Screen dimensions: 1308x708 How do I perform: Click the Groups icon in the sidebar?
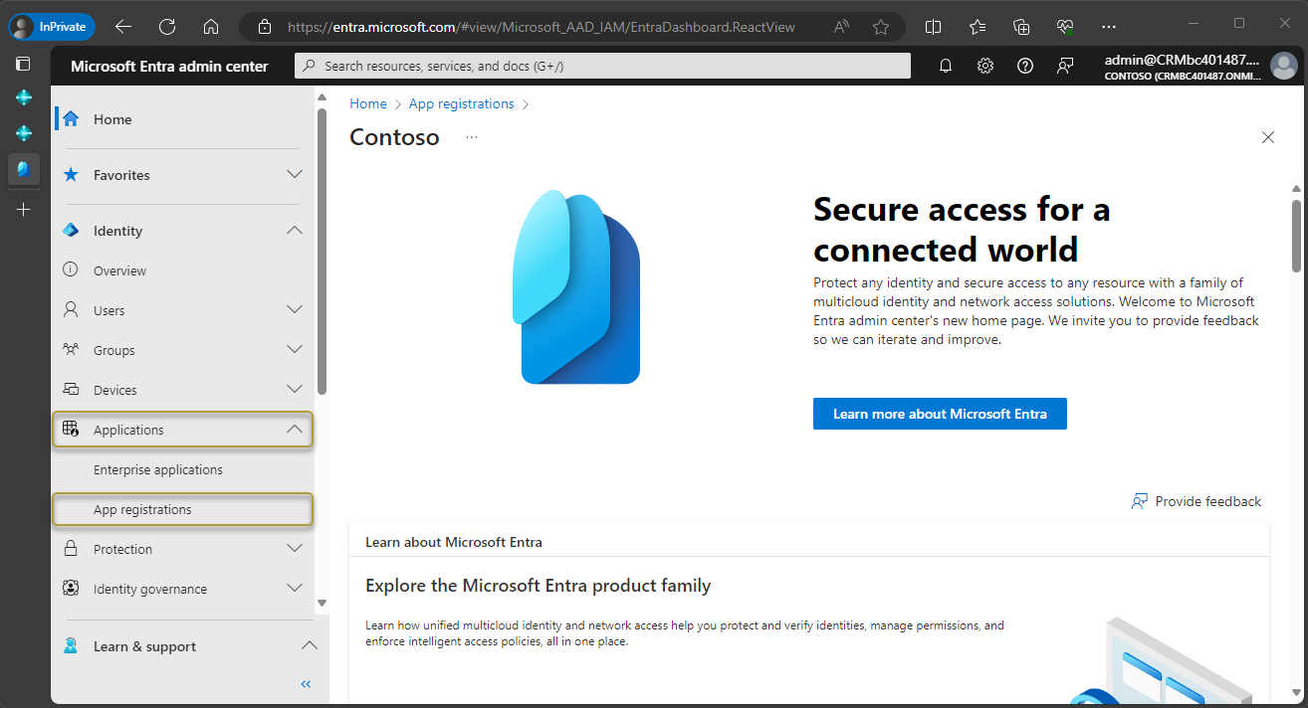(71, 349)
